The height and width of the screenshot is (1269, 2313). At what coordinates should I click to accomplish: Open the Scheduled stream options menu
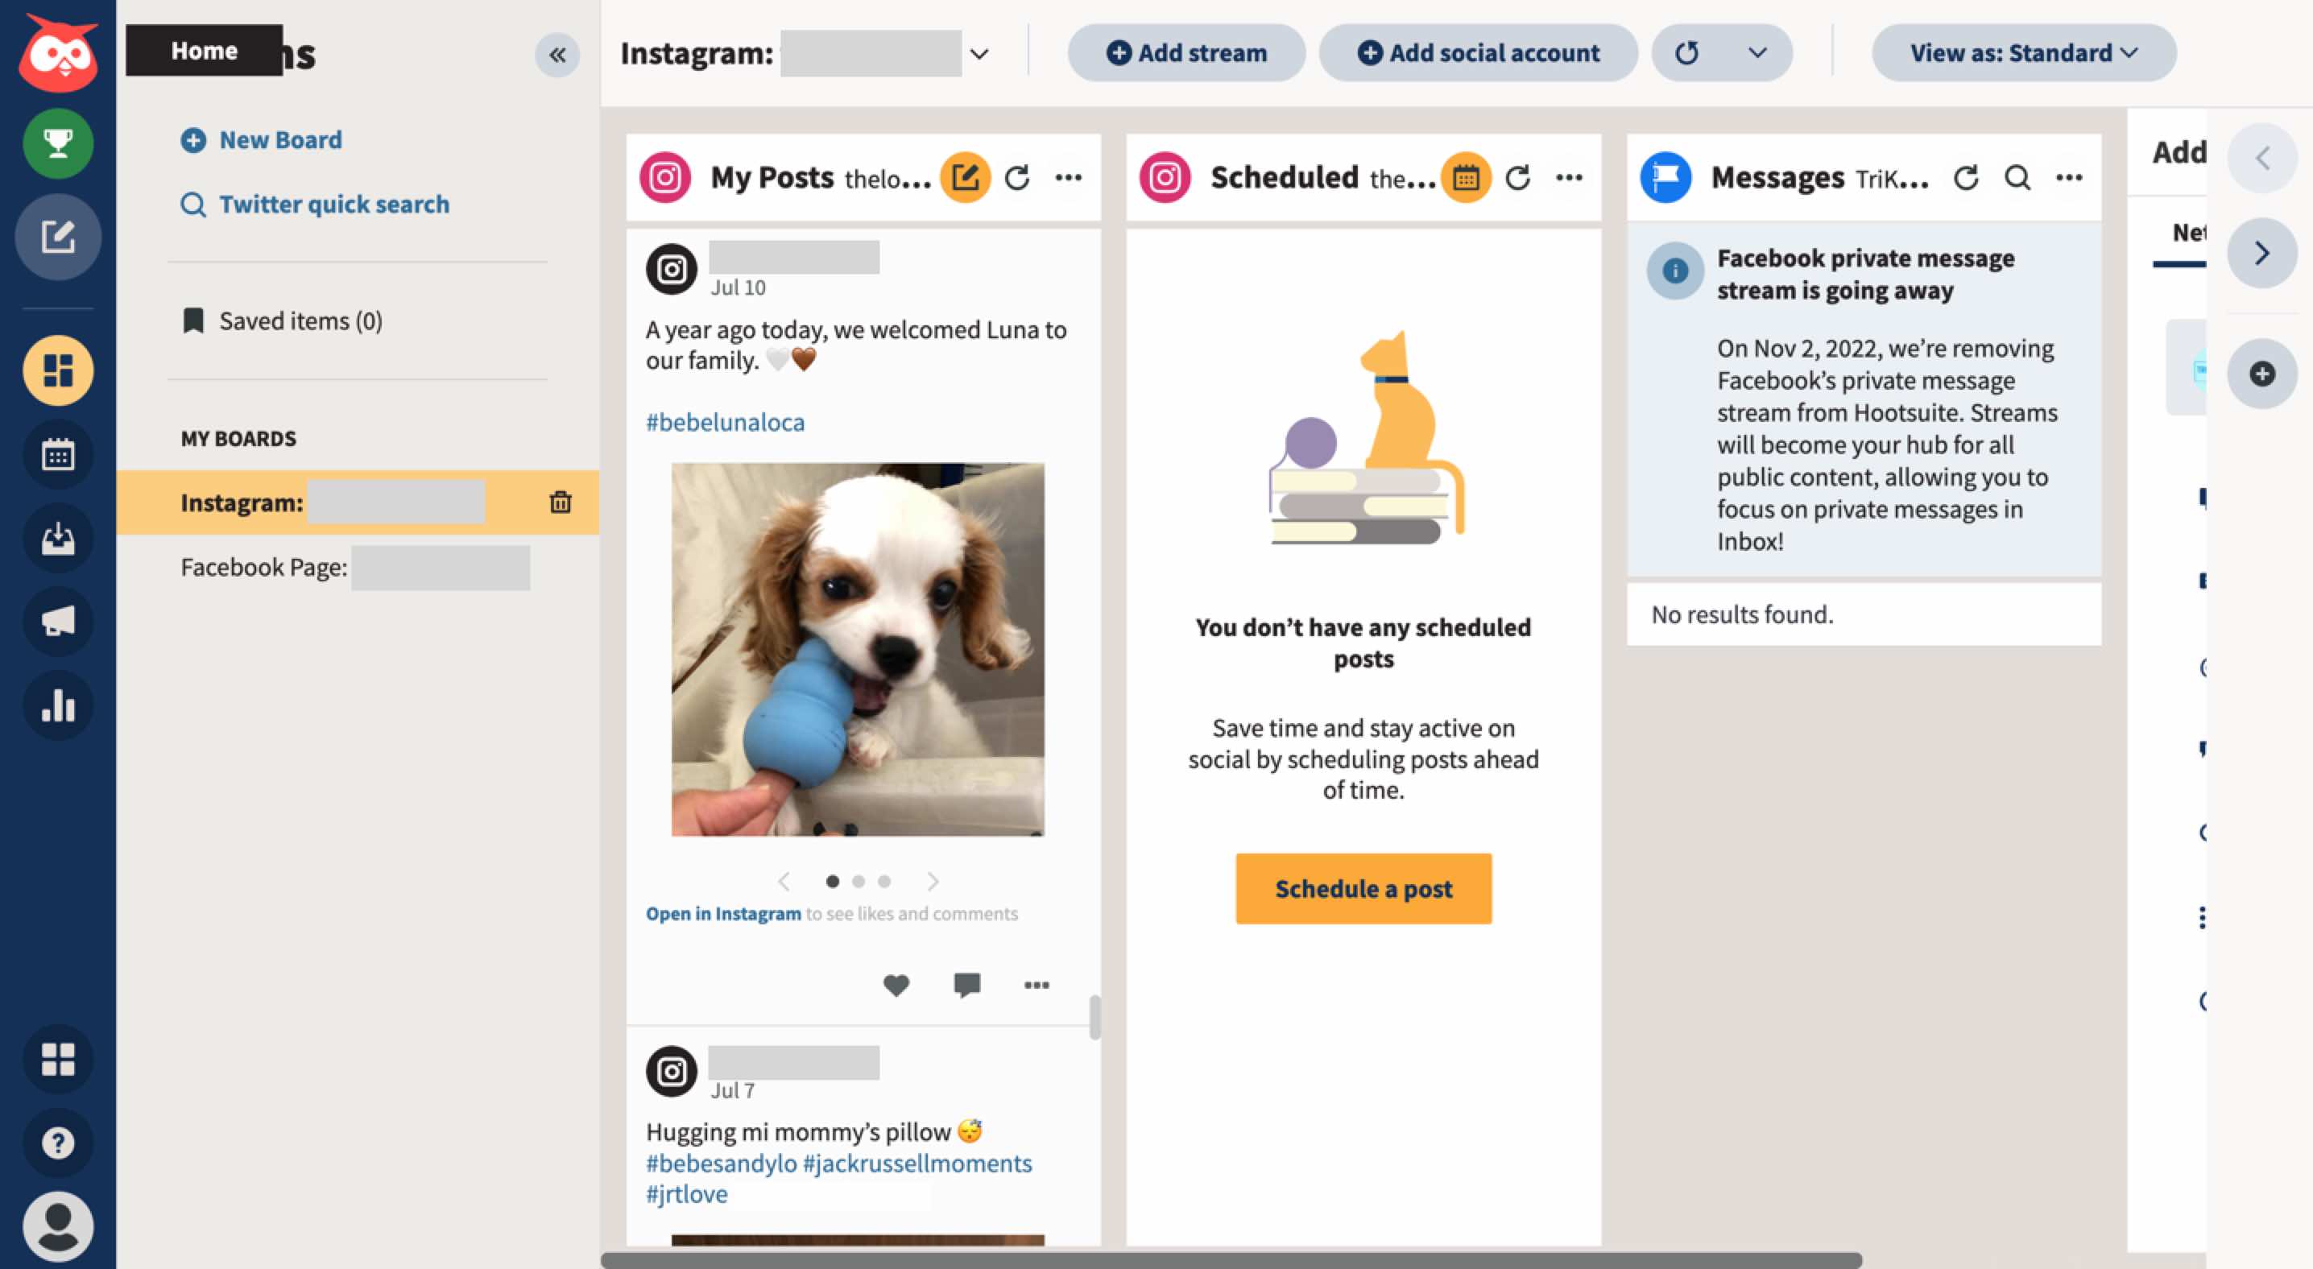pyautogui.click(x=1569, y=178)
